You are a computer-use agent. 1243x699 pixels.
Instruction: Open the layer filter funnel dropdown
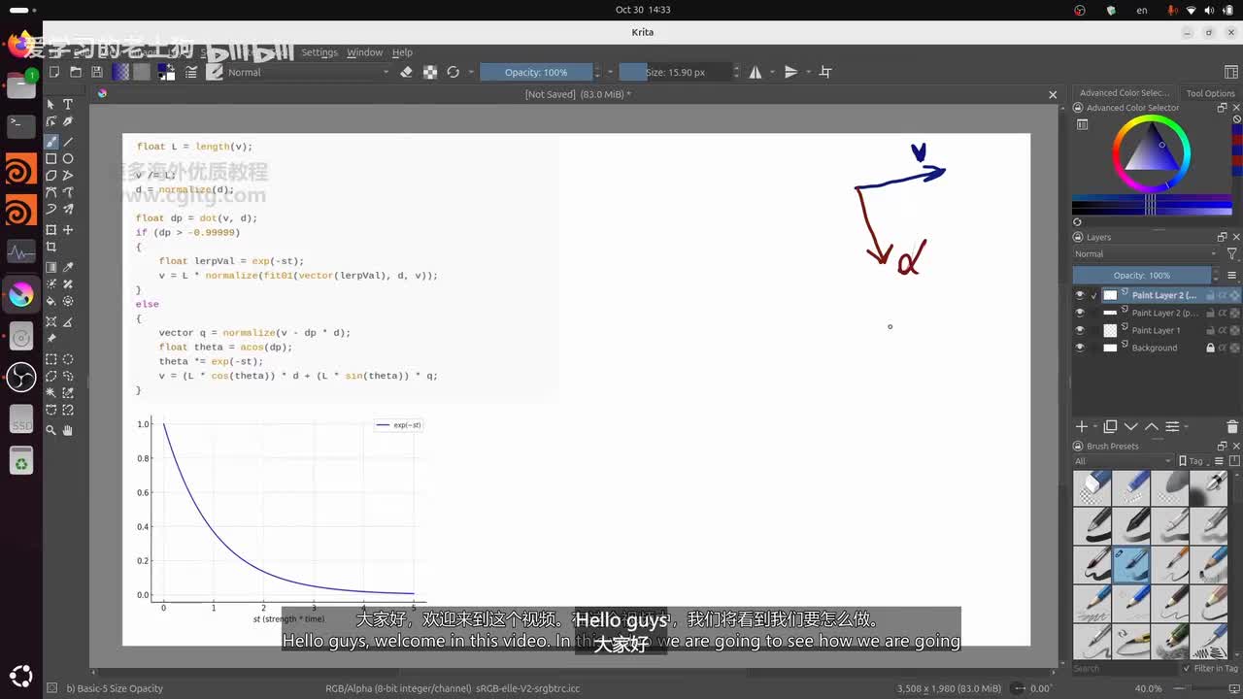click(1232, 254)
